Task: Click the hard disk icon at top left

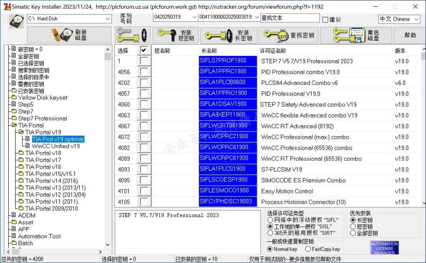Action: (x=16, y=21)
